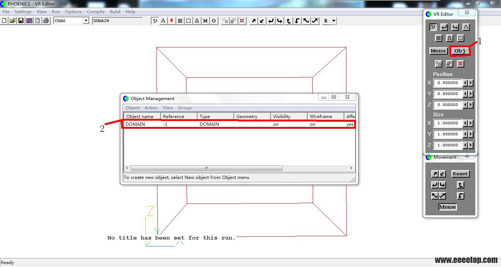Image resolution: width=501 pixels, height=267 pixels.
Task: Increase Size Z with right arrow
Action: coord(471,145)
